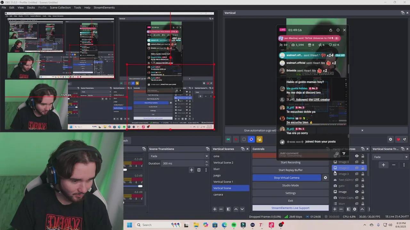
Task: Open TikTok app in taskbar
Action: (271, 225)
